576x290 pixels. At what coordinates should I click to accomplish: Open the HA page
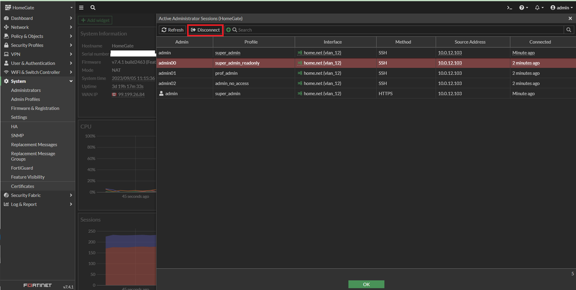click(14, 127)
